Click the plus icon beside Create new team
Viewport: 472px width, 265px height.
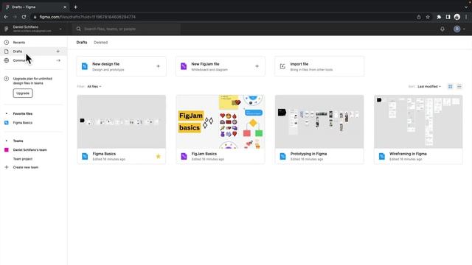click(7, 167)
